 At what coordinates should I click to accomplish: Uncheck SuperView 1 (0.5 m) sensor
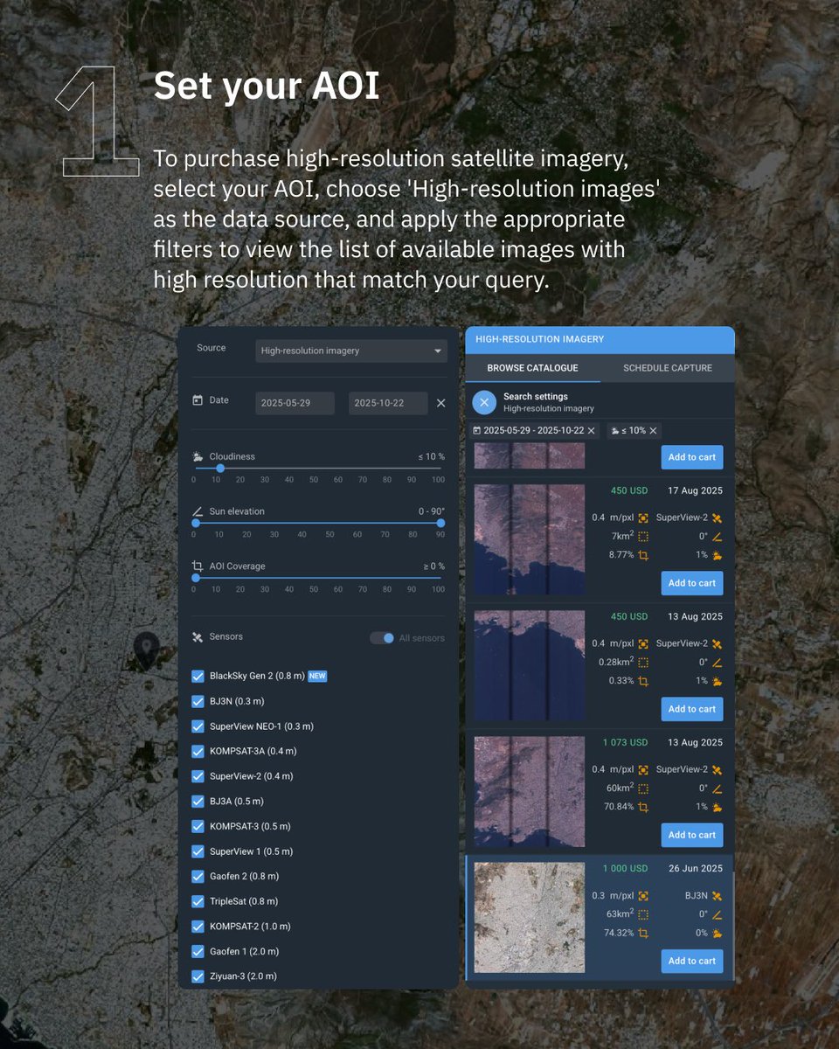pyautogui.click(x=198, y=851)
